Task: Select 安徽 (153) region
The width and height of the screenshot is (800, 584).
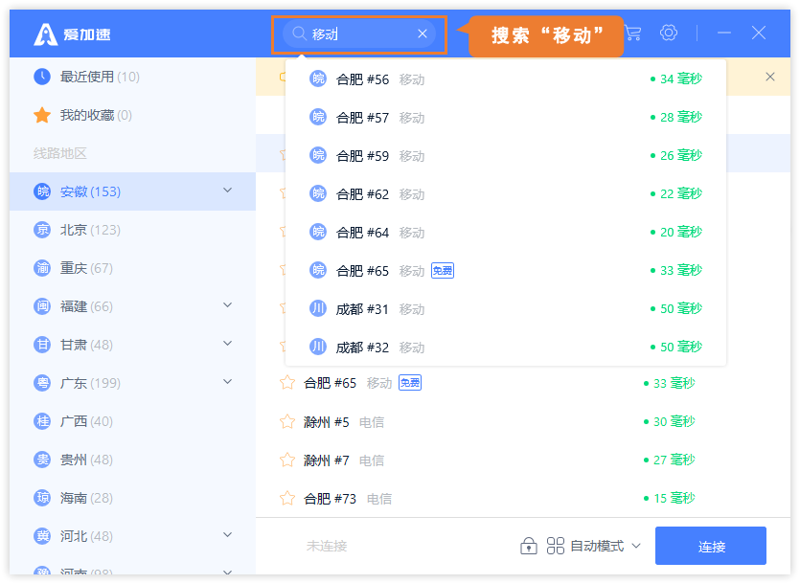Action: (132, 191)
